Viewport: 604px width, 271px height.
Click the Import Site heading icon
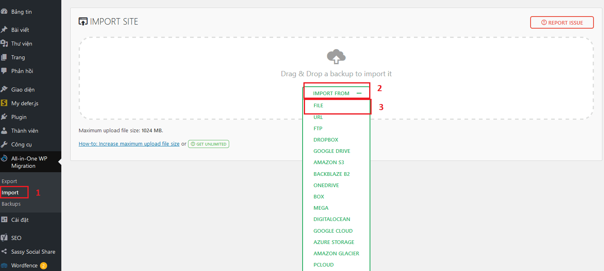tap(83, 22)
